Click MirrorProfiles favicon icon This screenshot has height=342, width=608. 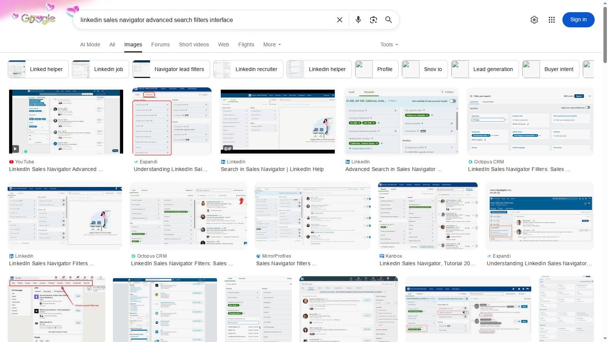click(258, 256)
